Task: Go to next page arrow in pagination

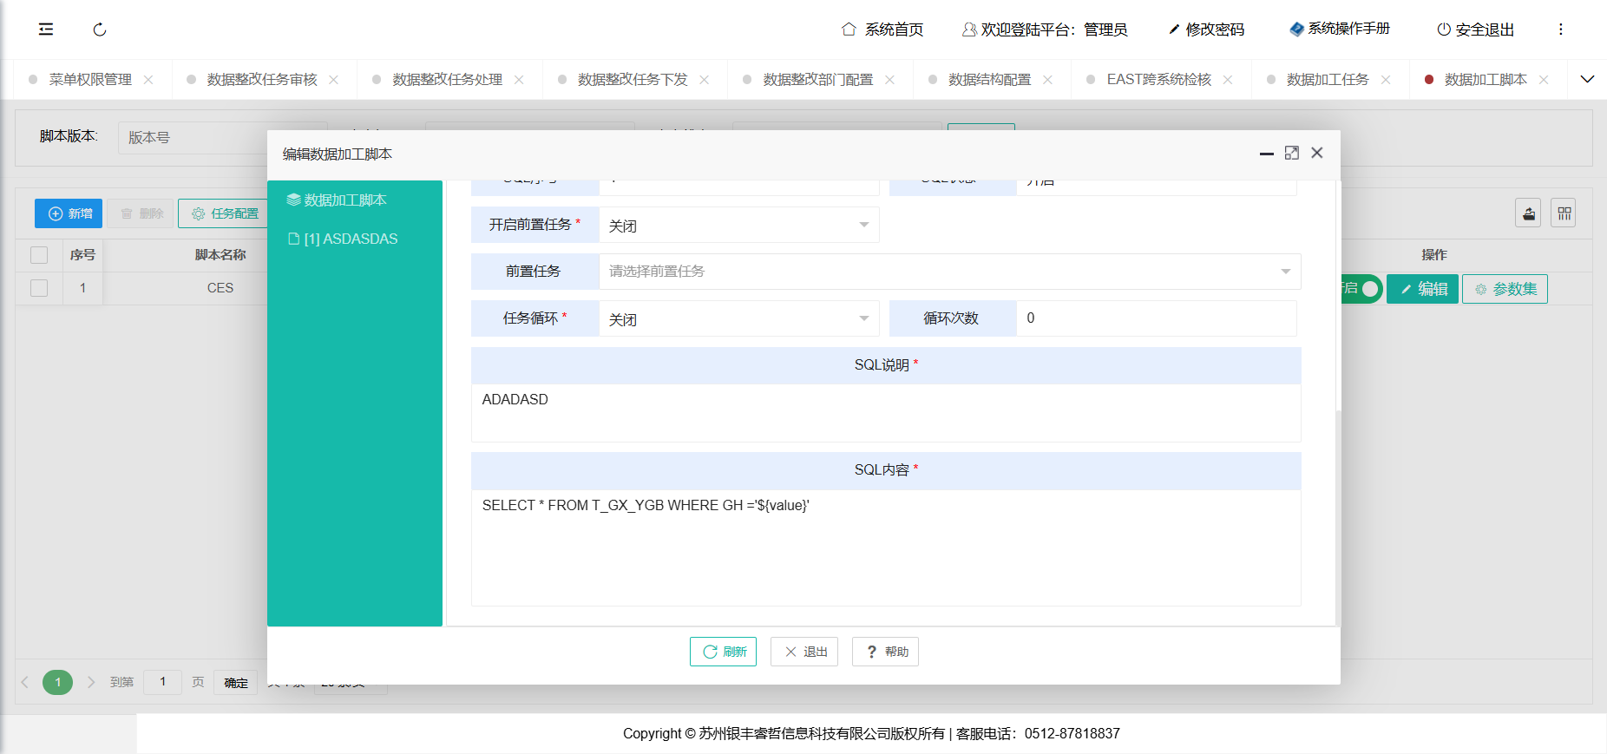Action: (91, 683)
